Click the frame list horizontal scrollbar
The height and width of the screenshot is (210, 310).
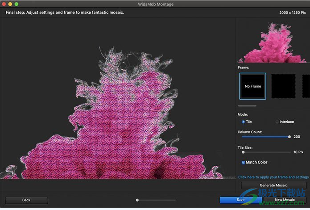pyautogui.click(x=247, y=106)
